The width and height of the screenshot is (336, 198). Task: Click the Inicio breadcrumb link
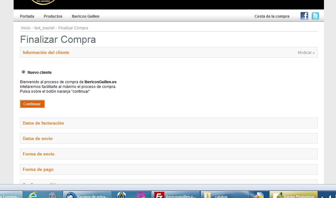coord(26,28)
